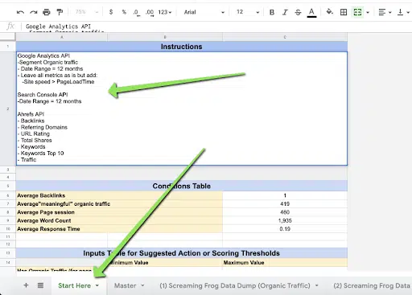Viewport: 412px width, 295px height.
Task: Select Average "meaningful" organic traffic cell
Action: [119, 204]
